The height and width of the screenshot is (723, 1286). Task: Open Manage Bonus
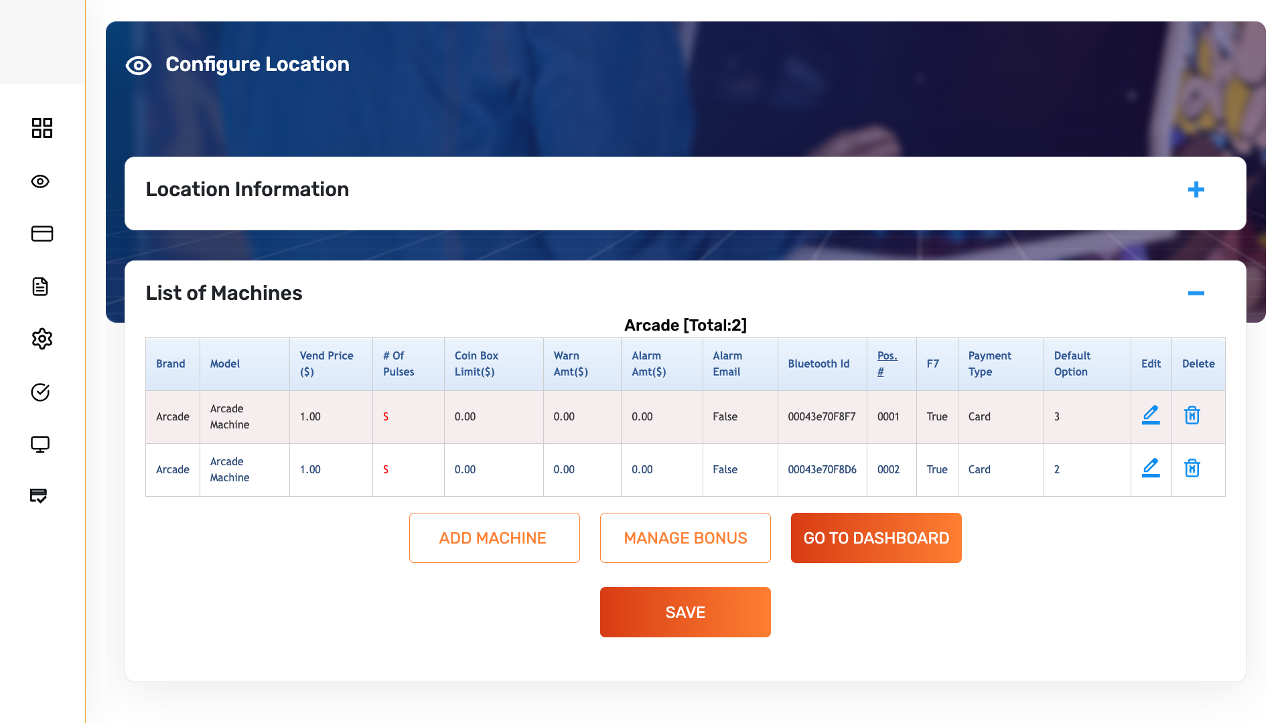point(685,538)
